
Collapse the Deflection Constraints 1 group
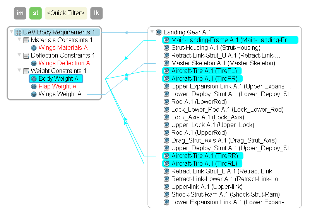point(19,55)
